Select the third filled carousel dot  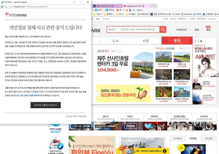click(x=201, y=41)
